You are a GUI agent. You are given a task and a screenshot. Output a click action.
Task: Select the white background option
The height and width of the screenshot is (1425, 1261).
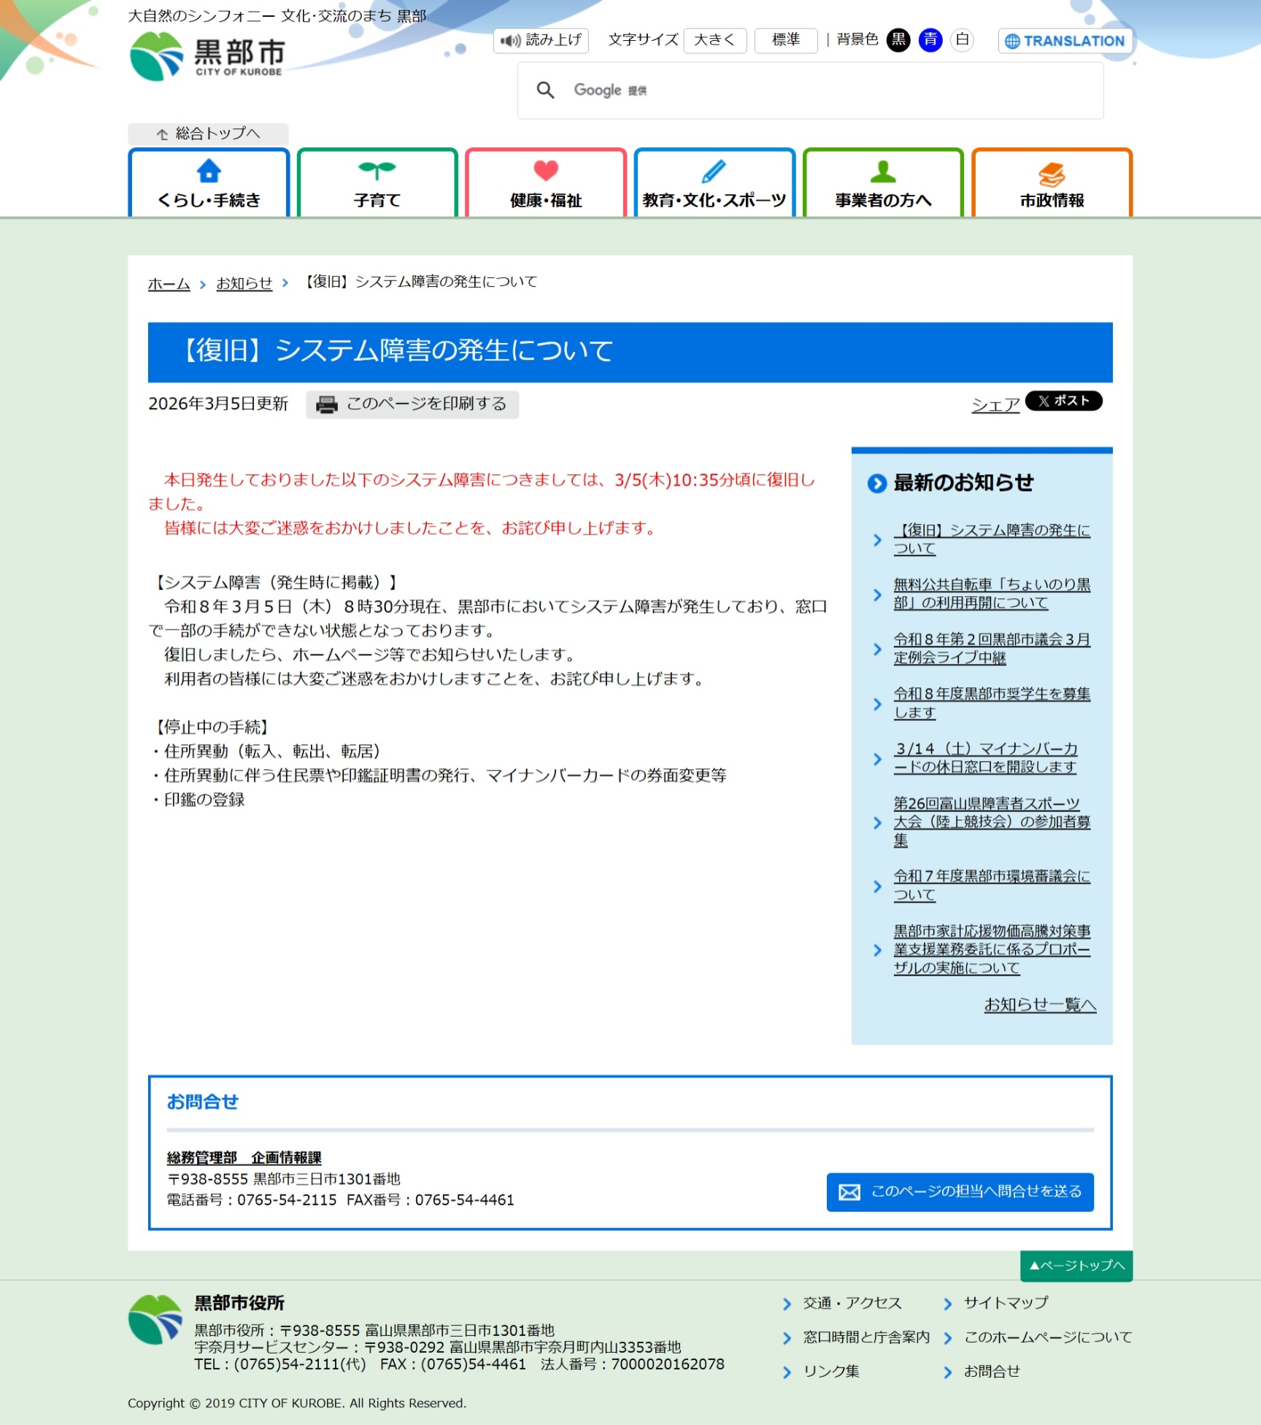tap(963, 40)
